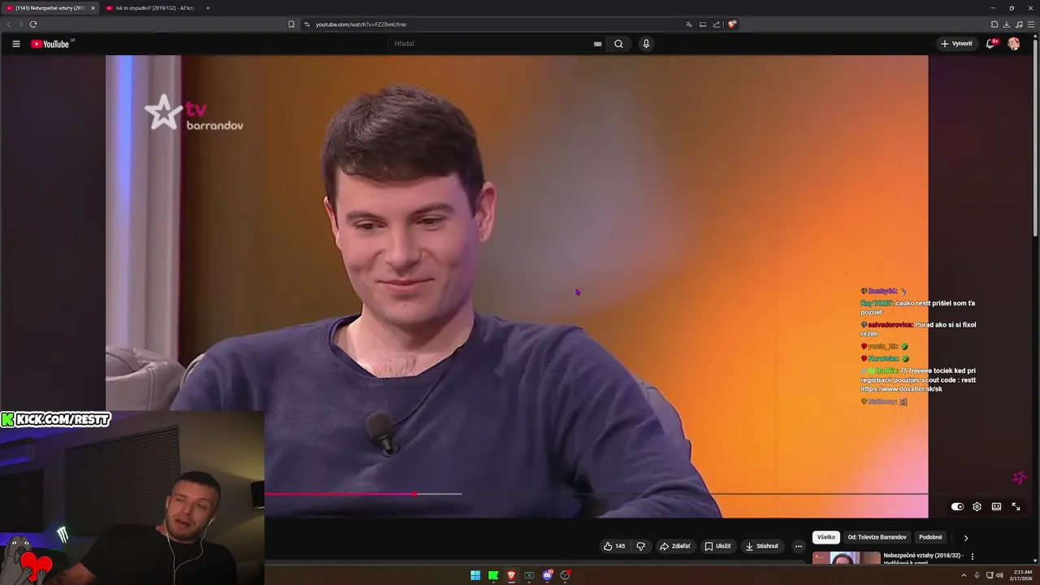The image size is (1040, 585).
Task: Open Discord from taskbar
Action: [x=547, y=575]
